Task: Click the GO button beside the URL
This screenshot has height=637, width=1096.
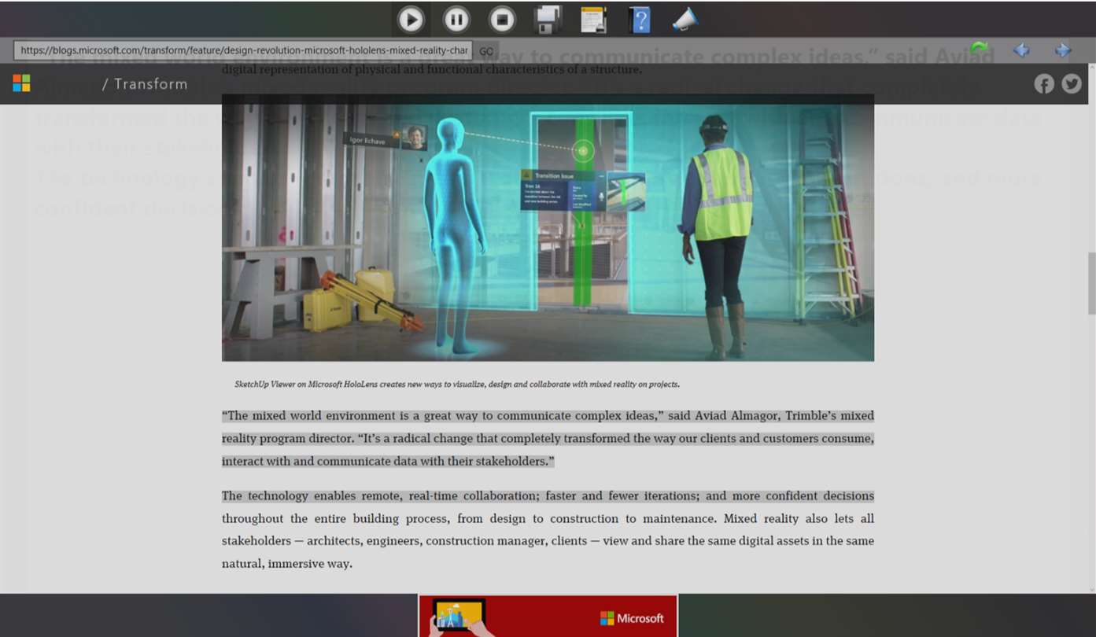Action: pyautogui.click(x=486, y=51)
